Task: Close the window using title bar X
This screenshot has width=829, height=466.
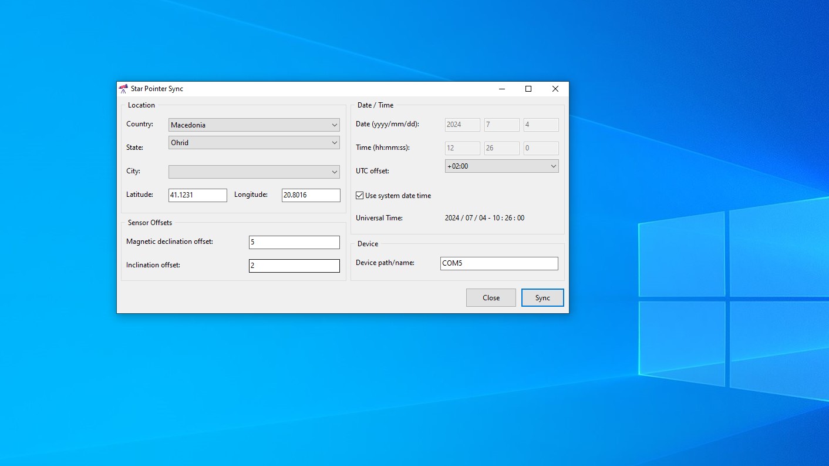Action: (x=555, y=89)
